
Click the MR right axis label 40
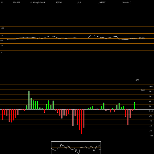click(x=150, y=101)
